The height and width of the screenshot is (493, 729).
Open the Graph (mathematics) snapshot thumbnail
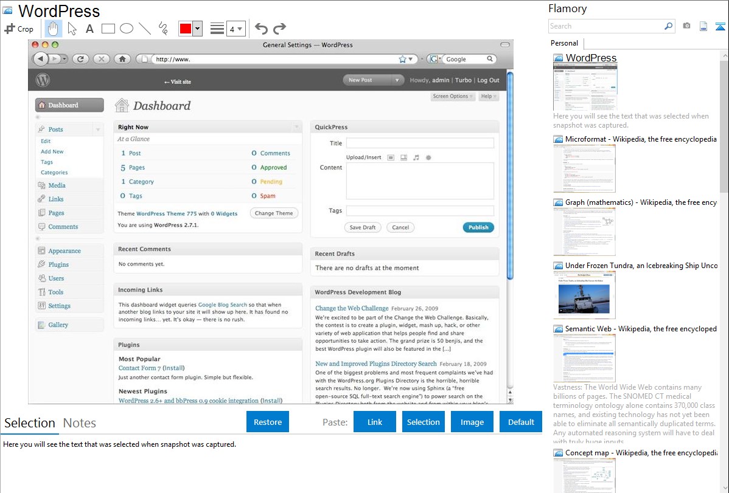tap(584, 232)
